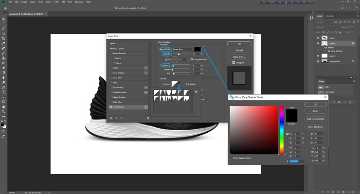Image resolution: width=360 pixels, height=194 pixels.
Task: Click the search icon in the options bar
Action: point(342,8)
